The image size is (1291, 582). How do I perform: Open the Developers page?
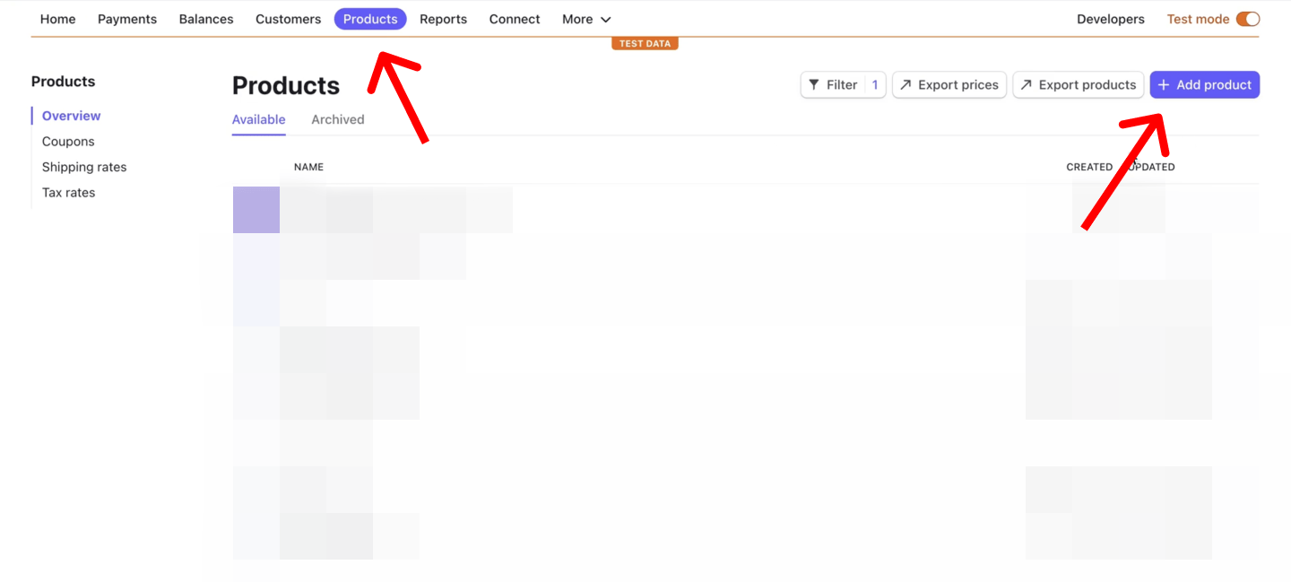[x=1111, y=19]
